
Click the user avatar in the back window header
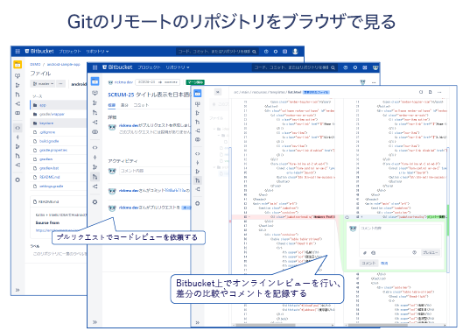[295, 52]
